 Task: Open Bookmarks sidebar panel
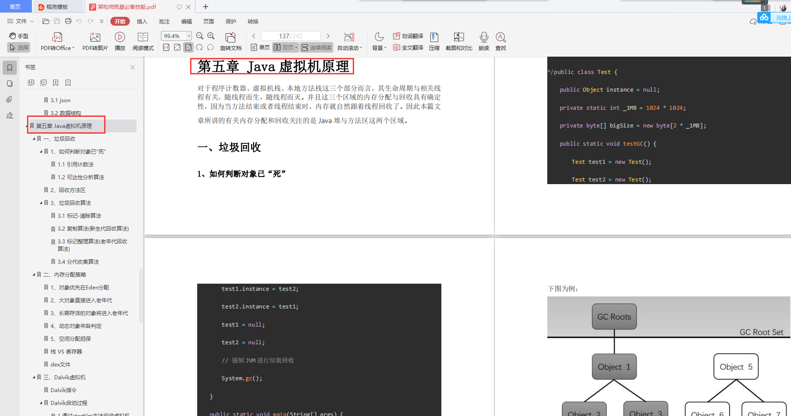[x=10, y=68]
